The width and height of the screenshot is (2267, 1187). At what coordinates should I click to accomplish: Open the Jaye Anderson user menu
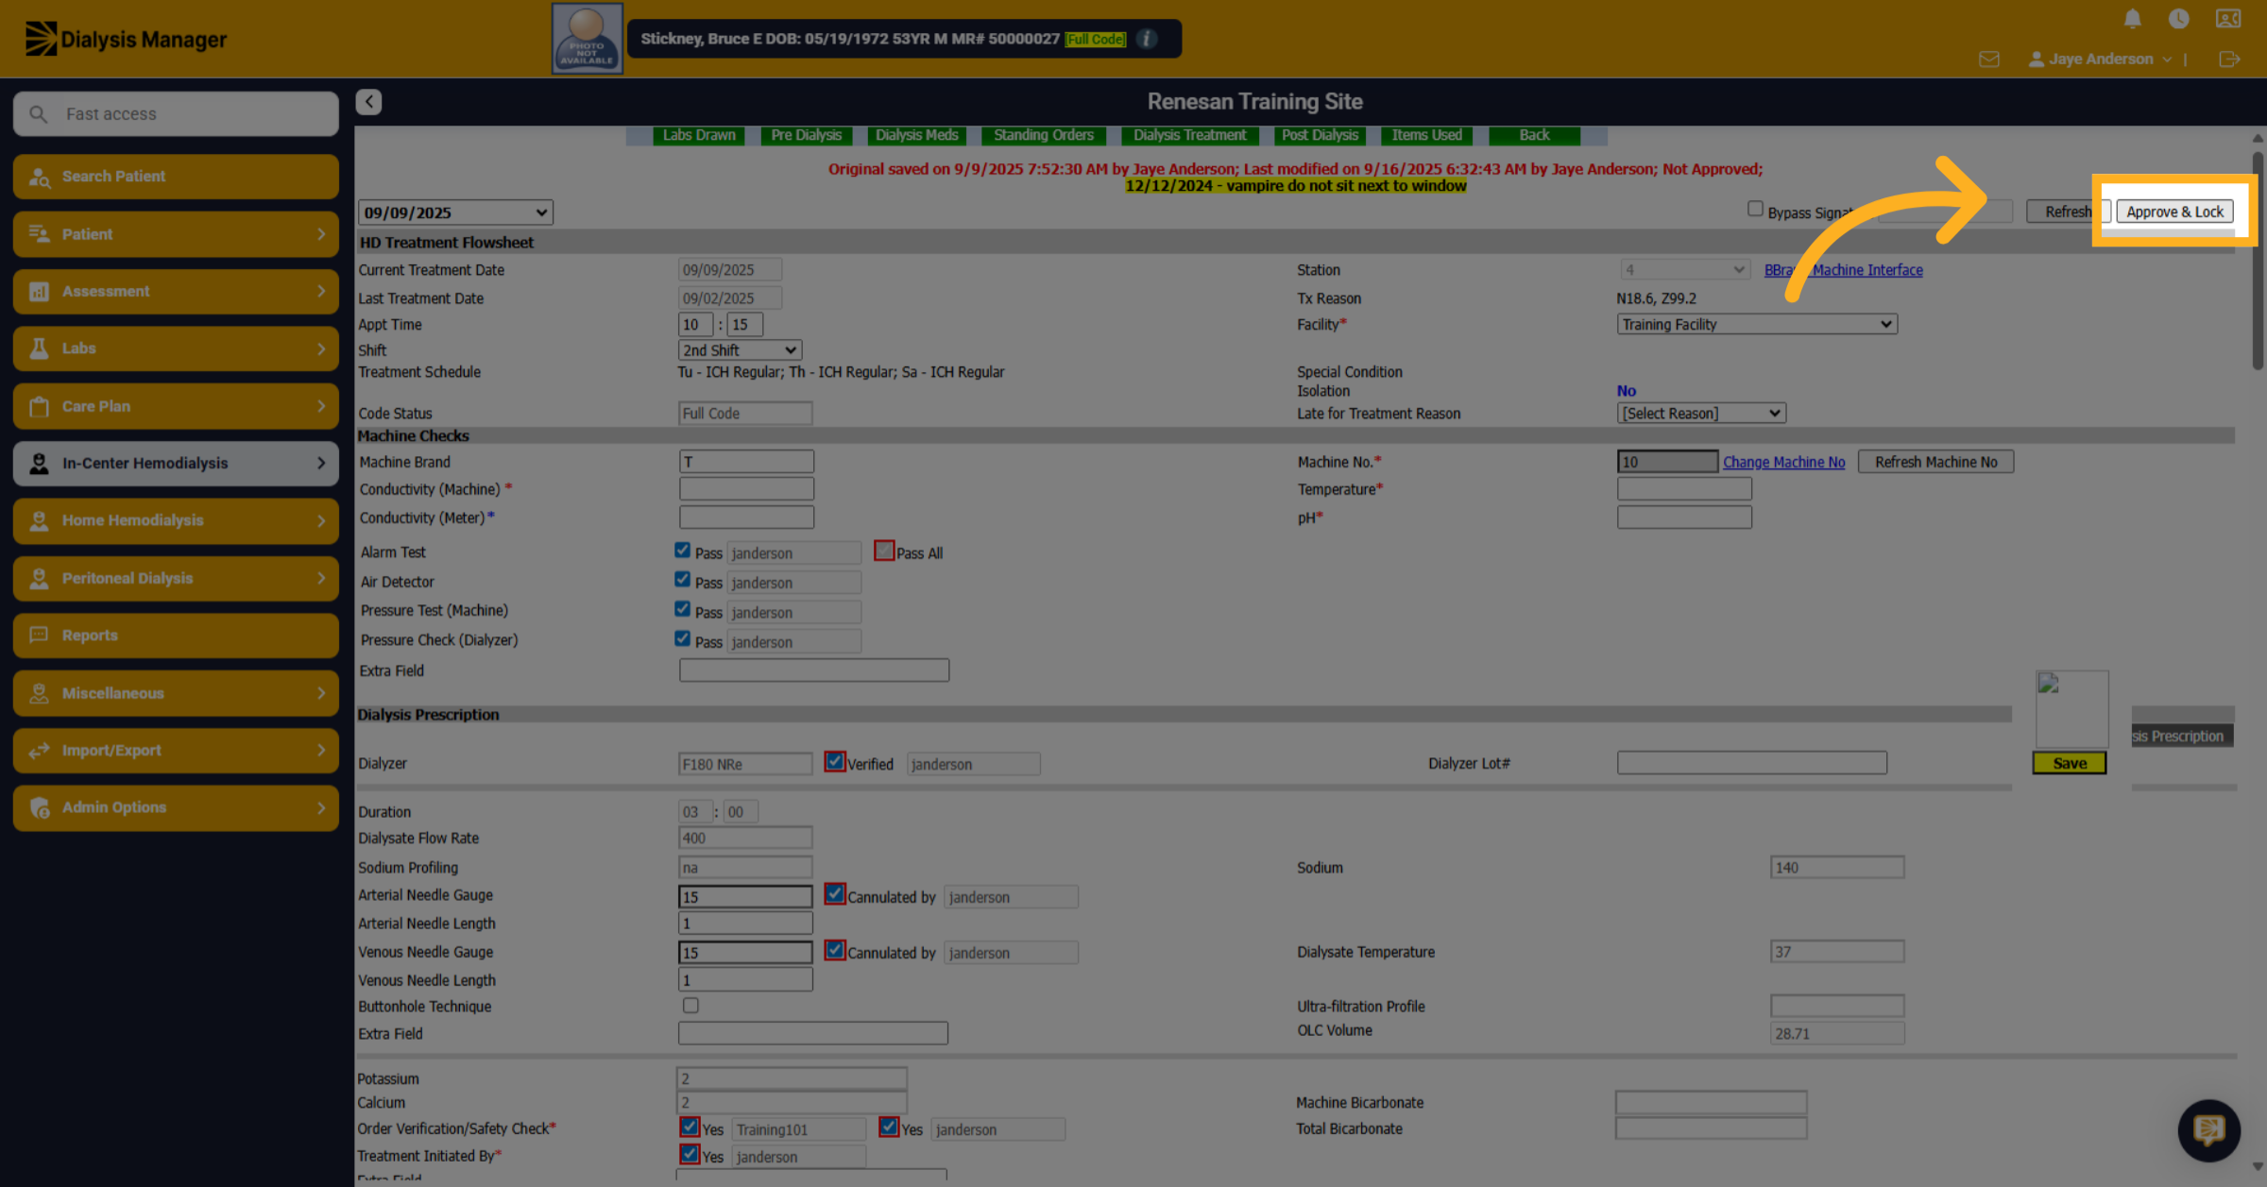[2100, 59]
